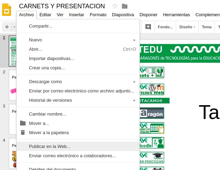Open the Insertar menu
The image size is (220, 170).
76,15
